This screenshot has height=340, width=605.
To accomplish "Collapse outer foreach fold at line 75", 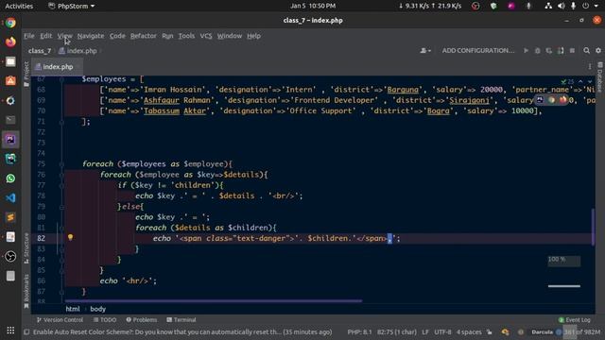I will pyautogui.click(x=61, y=164).
